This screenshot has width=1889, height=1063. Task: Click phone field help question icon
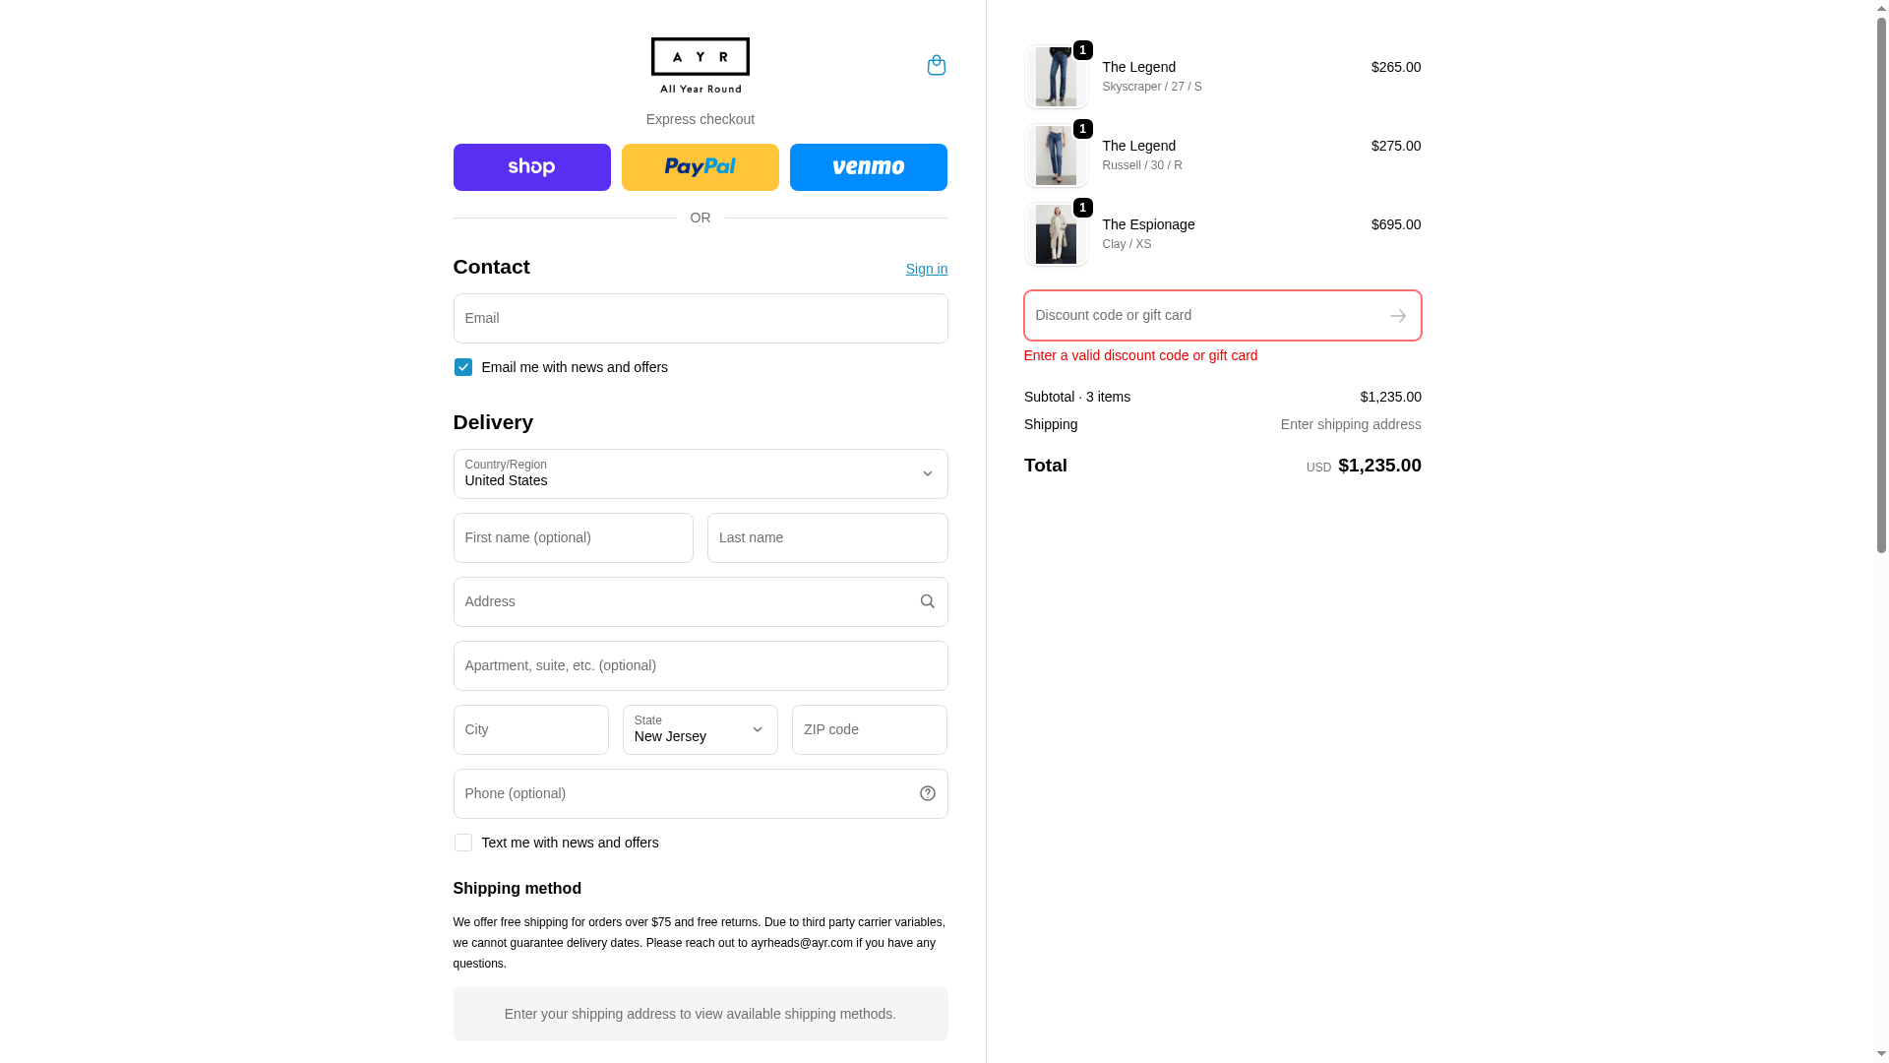(x=927, y=793)
